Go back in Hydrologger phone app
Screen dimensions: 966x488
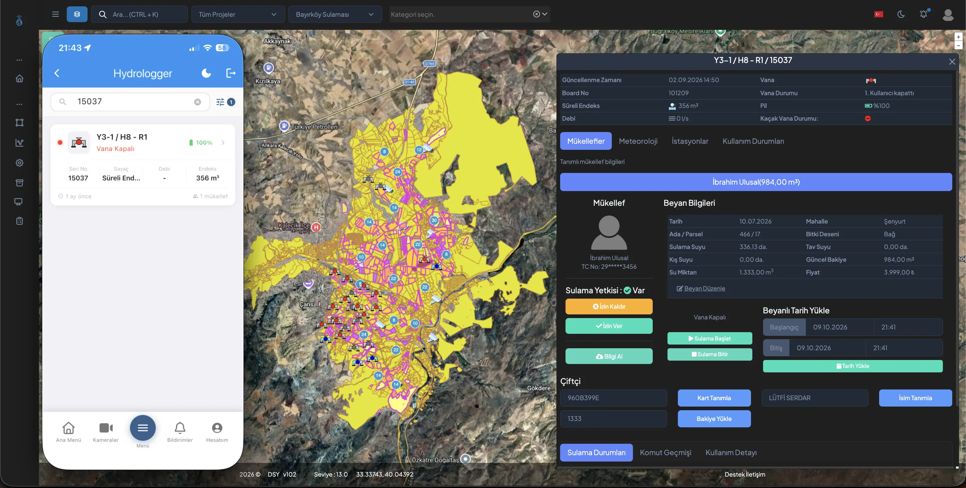[57, 73]
